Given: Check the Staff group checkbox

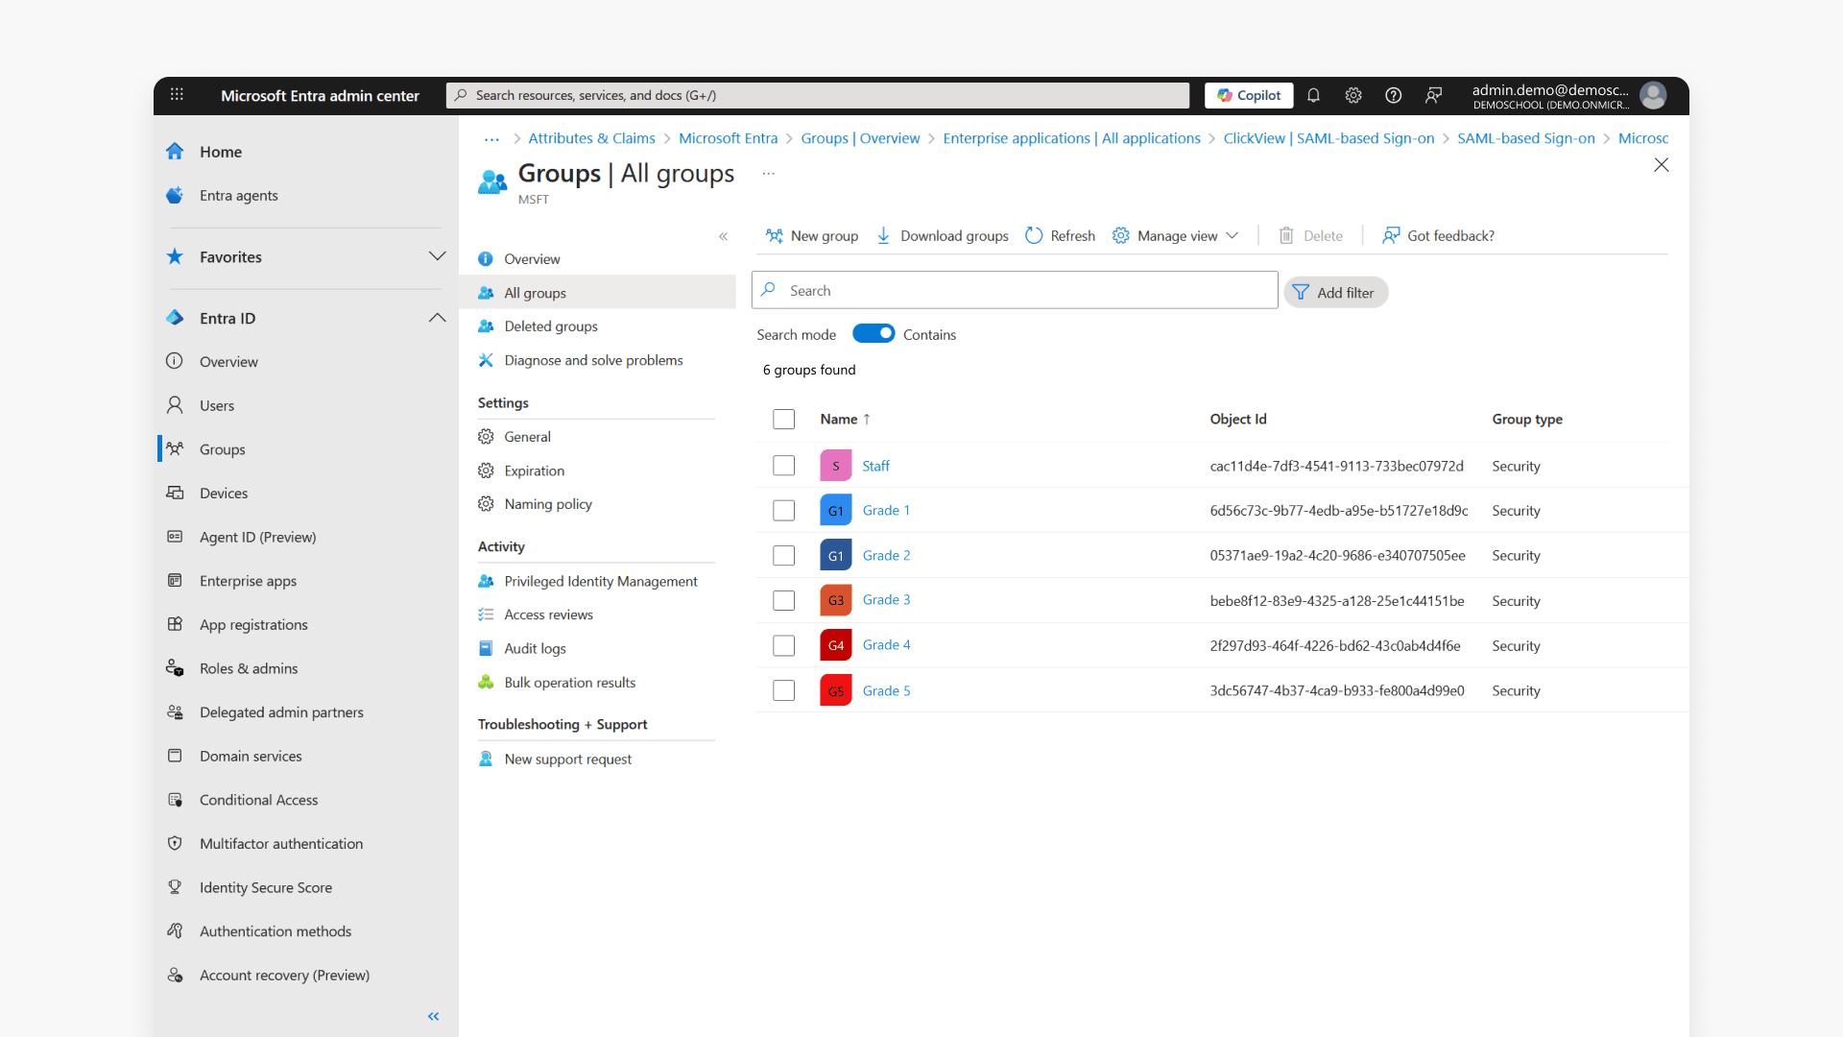Looking at the screenshot, I should point(783,466).
